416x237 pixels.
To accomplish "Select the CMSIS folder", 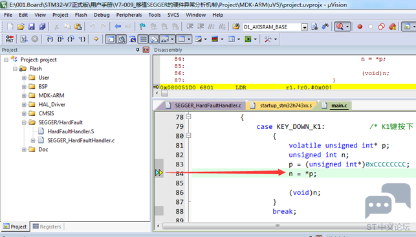I will click(x=46, y=113).
